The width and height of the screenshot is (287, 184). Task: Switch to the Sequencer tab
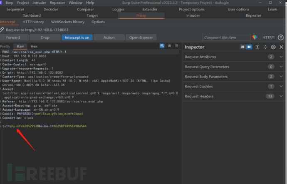tap(15, 9)
